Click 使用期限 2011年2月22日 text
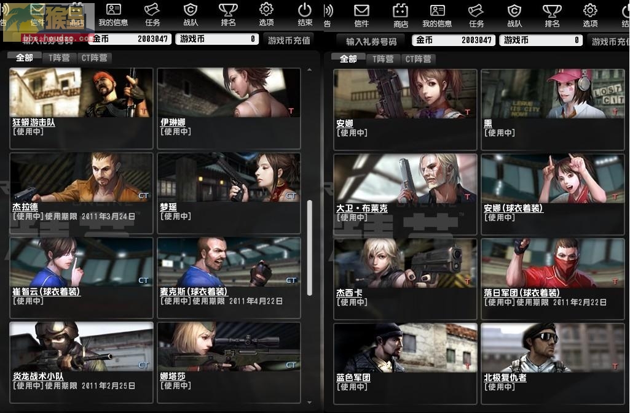This screenshot has height=413, width=630. click(x=561, y=303)
